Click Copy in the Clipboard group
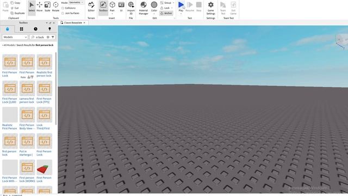Viewport: 348px width, 196px height. tap(16, 3)
